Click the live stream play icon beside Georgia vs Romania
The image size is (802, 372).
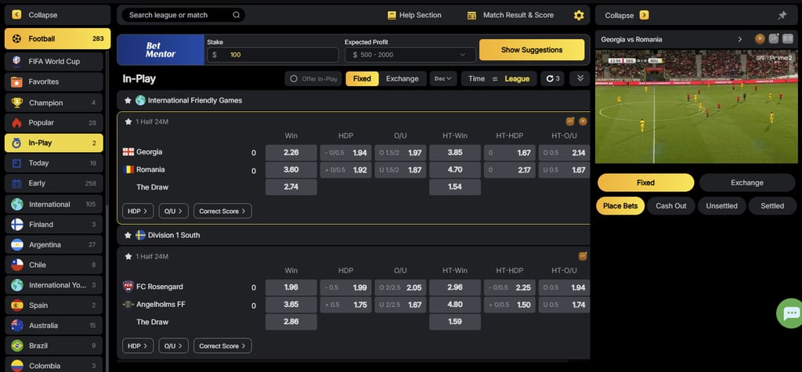[760, 39]
